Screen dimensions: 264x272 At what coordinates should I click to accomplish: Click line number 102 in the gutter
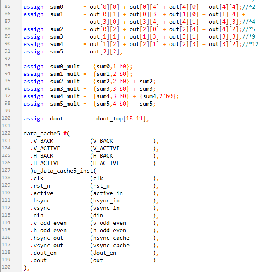pos(6,133)
